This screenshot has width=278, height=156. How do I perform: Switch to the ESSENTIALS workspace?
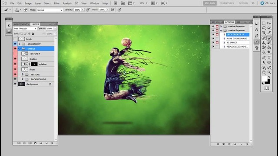(x=227, y=3)
